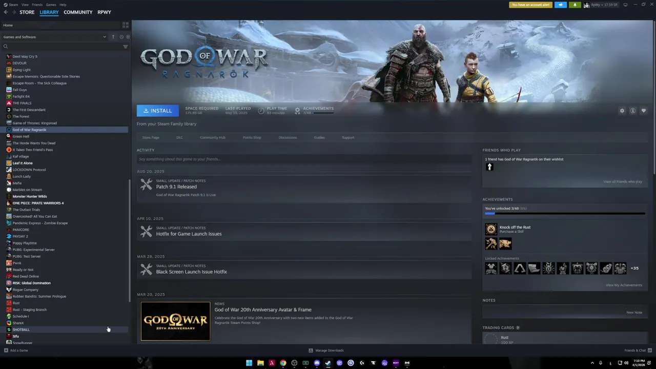Switch to the STORE tab
The height and width of the screenshot is (369, 656).
(27, 12)
